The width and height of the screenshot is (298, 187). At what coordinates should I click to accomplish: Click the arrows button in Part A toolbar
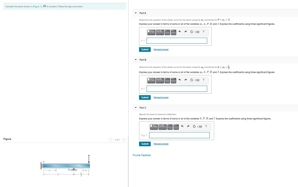coord(167,32)
